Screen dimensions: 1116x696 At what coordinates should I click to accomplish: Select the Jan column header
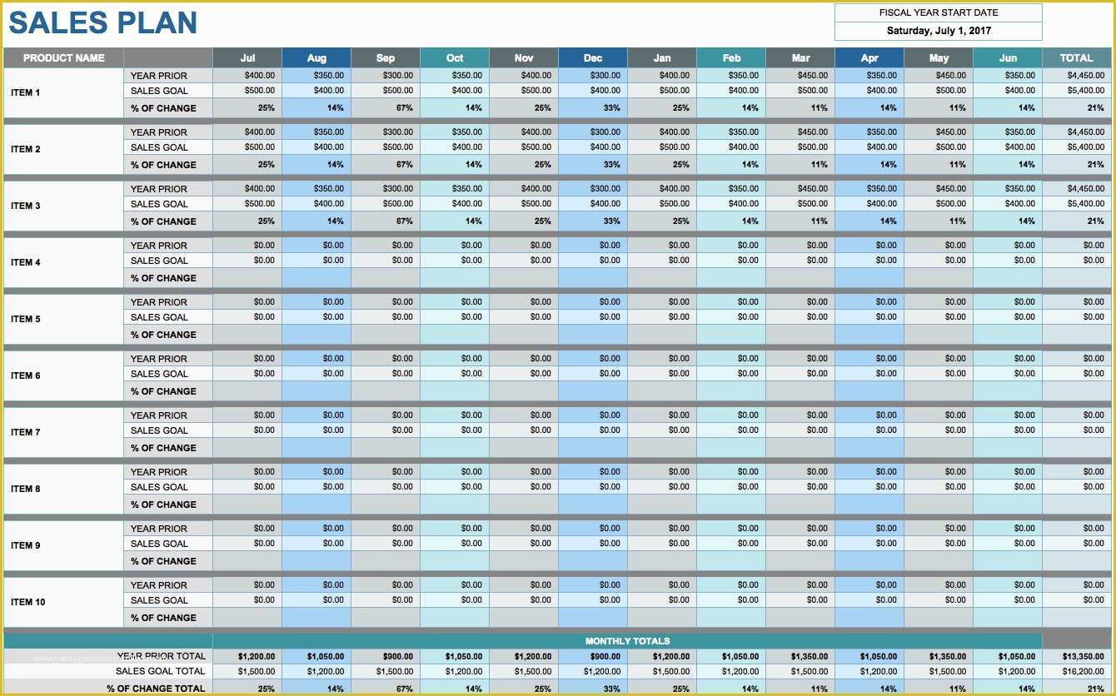[x=662, y=58]
